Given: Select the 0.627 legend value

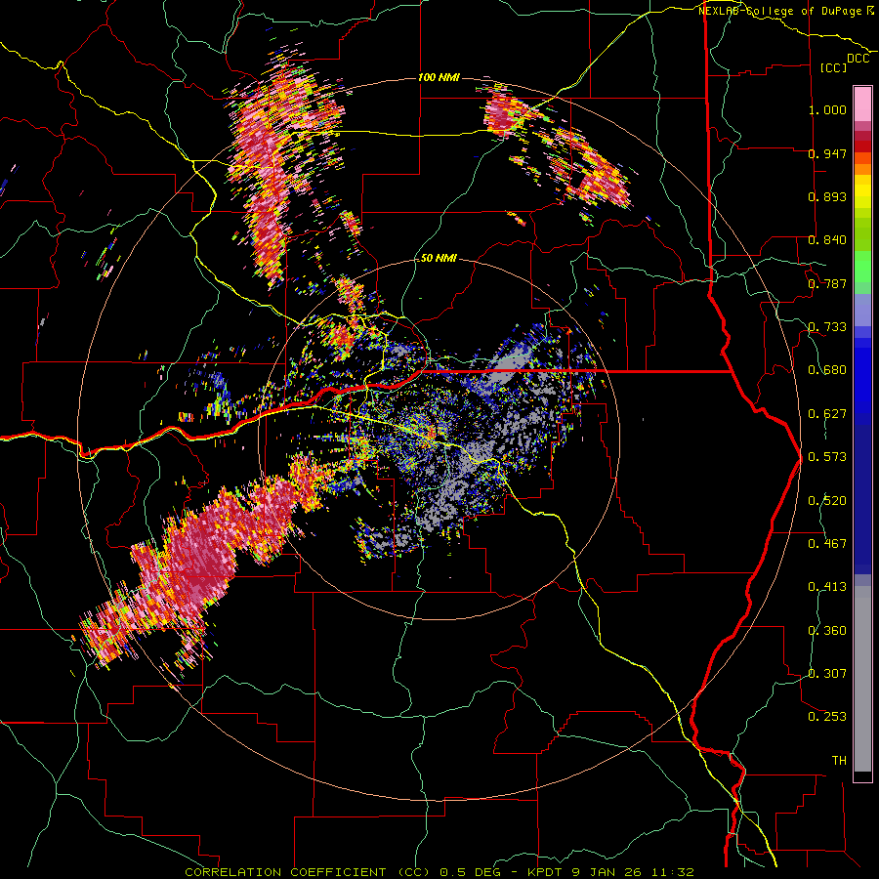Looking at the screenshot, I should pyautogui.click(x=827, y=414).
